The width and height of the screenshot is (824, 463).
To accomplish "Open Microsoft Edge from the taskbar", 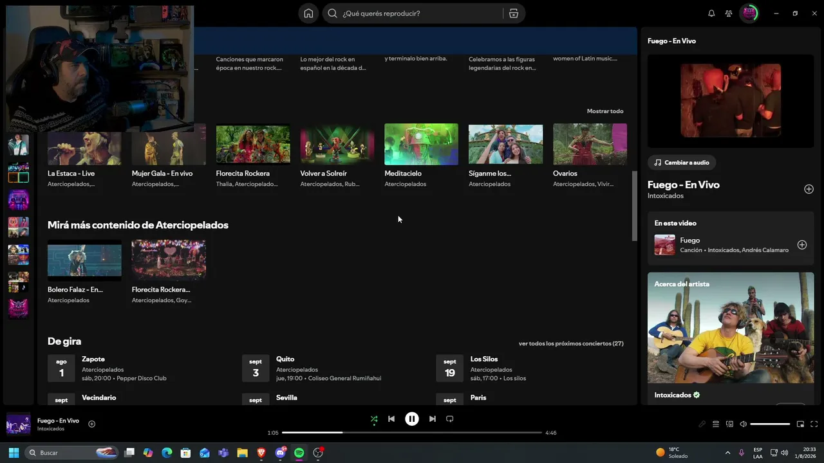I will coord(167,453).
